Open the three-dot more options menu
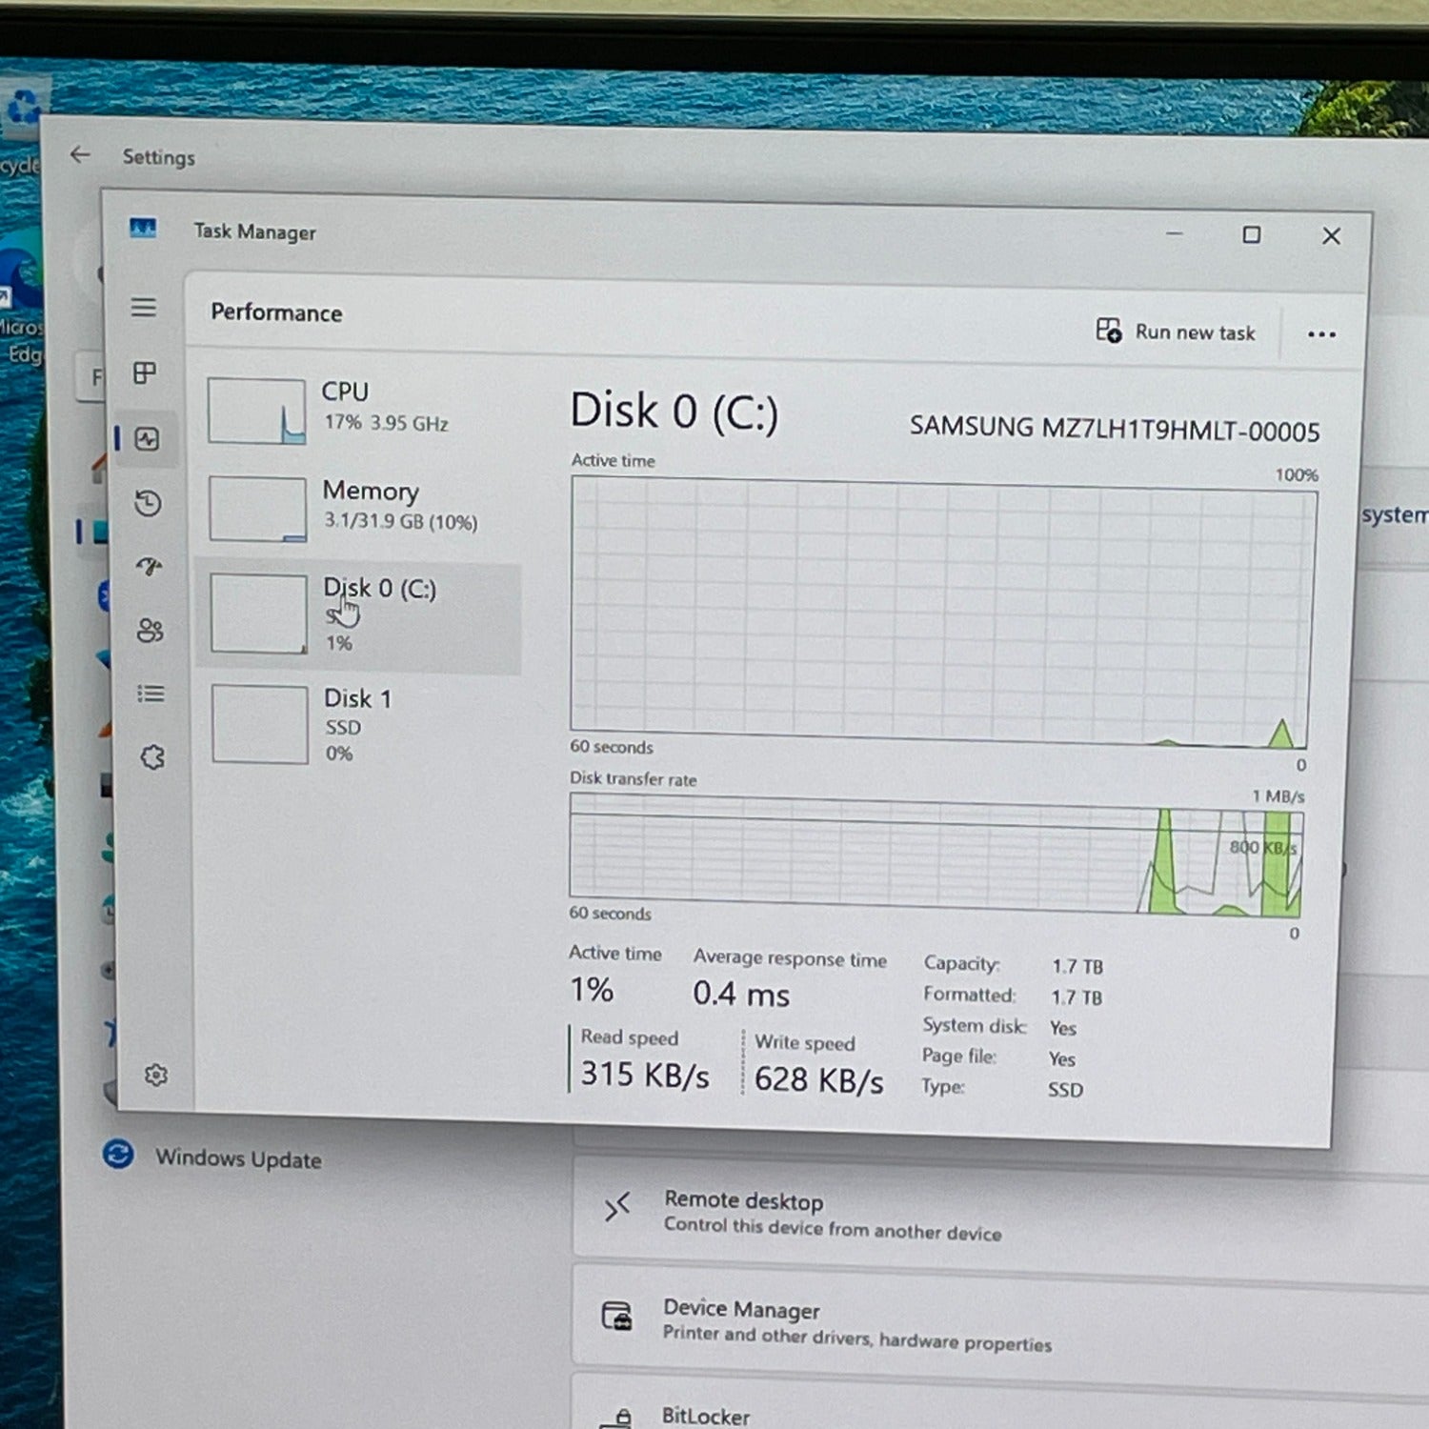1429x1429 pixels. 1321,334
